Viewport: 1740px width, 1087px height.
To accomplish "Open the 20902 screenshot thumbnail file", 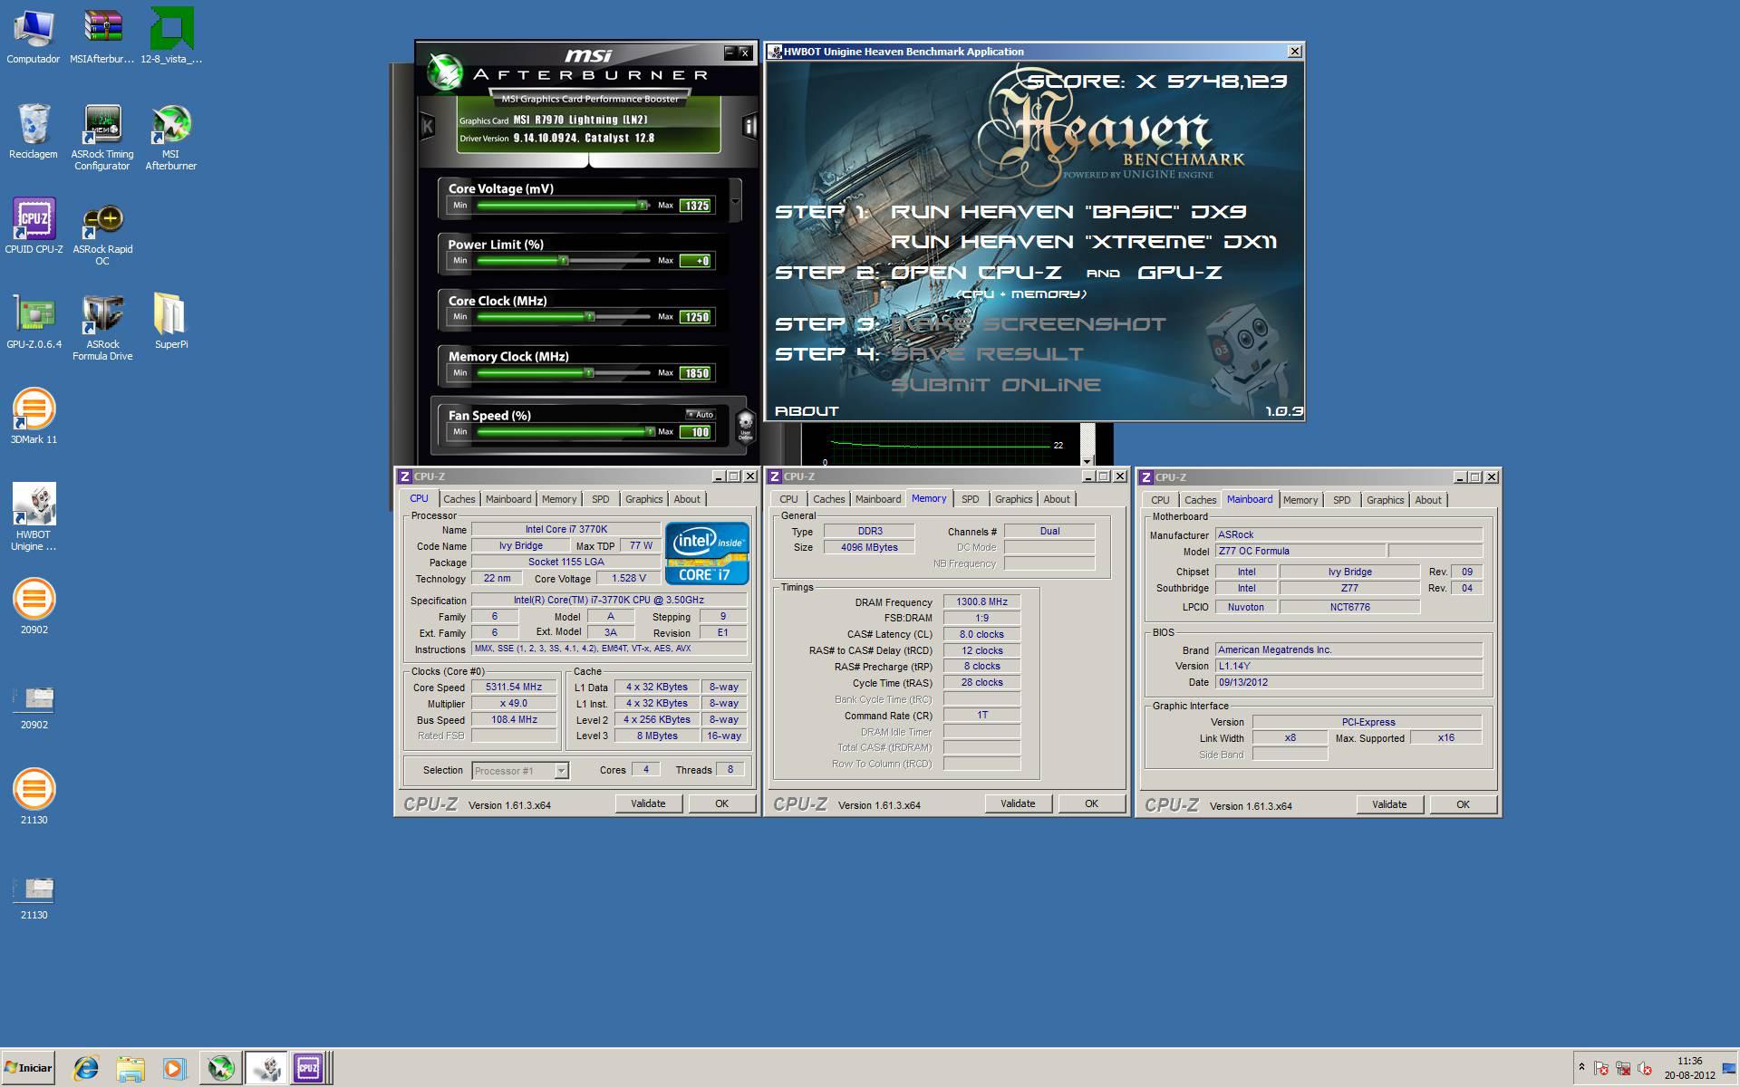I will tap(34, 707).
